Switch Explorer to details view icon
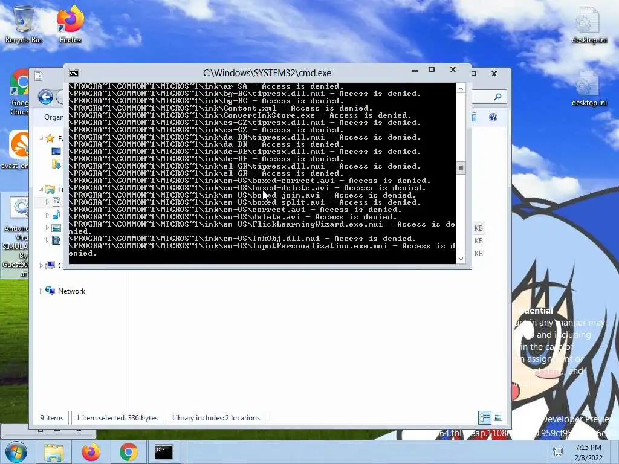The image size is (619, 464). coord(485,417)
